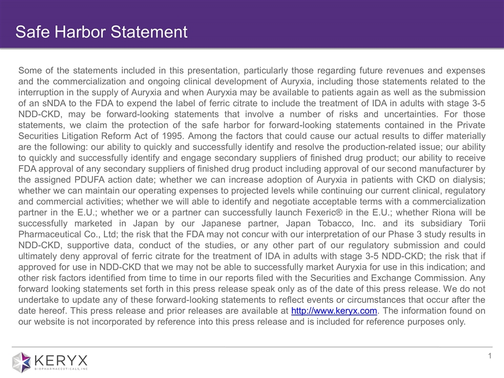Image resolution: width=504 pixels, height=378 pixels.
Task: Click the words commercialization partner in the text
Action: pyautogui.click(x=455, y=201)
